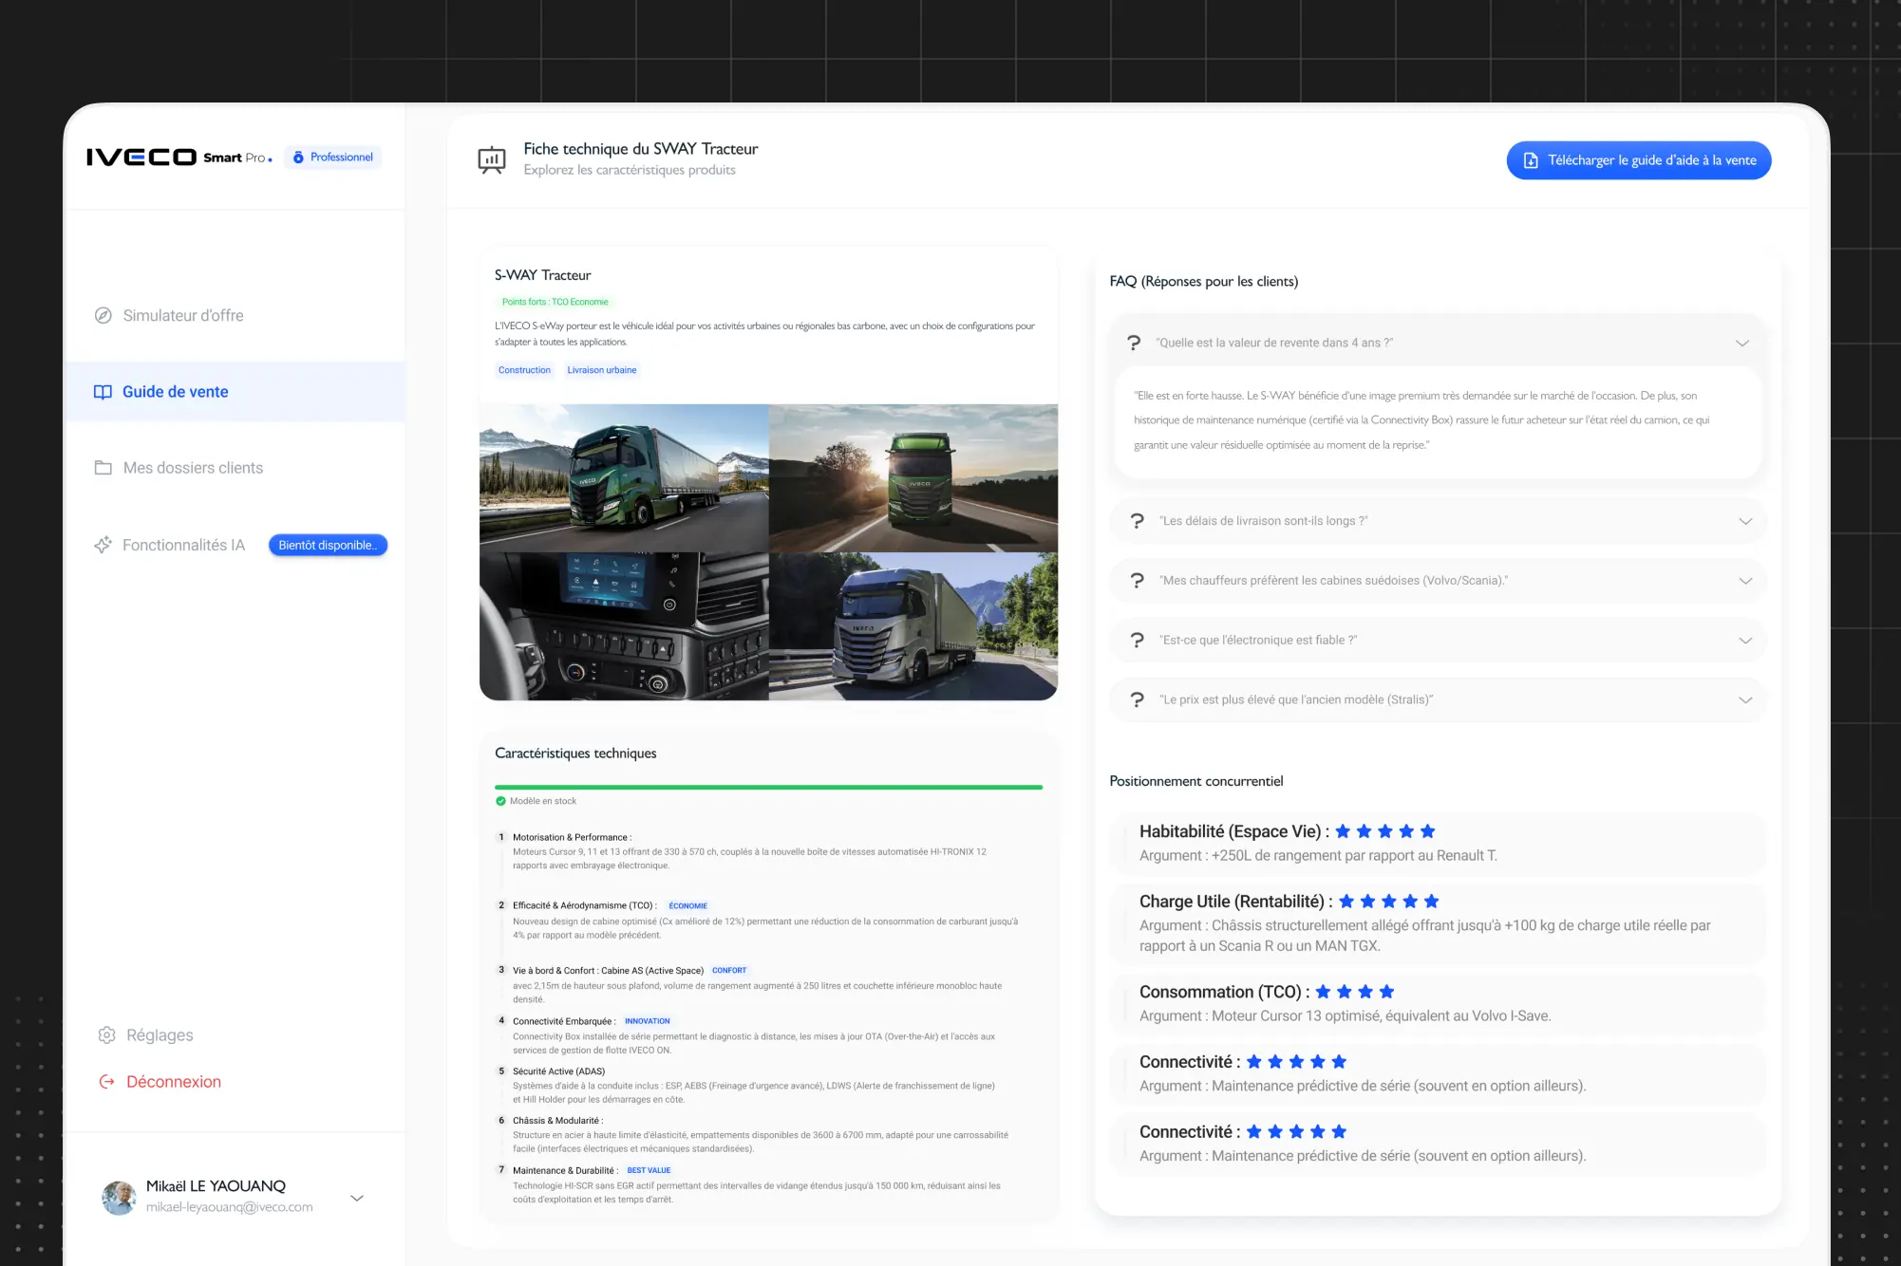The image size is (1901, 1266).
Task: Open the Mes dossiers clients menu item
Action: tap(193, 468)
